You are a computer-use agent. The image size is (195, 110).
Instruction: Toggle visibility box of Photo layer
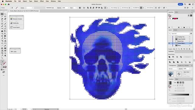click(x=169, y=46)
